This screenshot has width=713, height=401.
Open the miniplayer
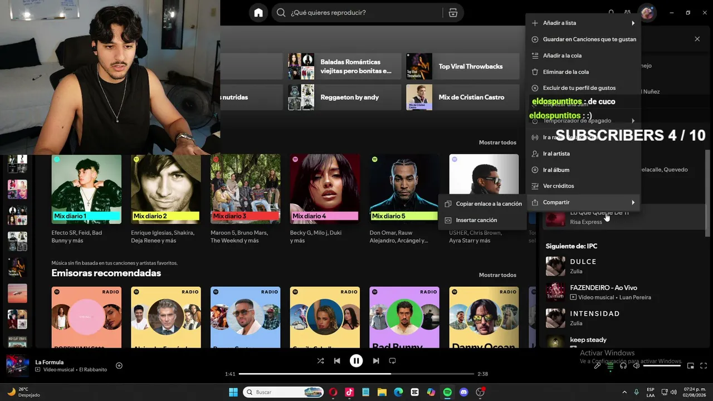(x=691, y=366)
